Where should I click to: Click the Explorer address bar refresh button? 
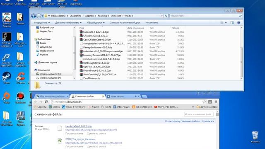click(166, 16)
